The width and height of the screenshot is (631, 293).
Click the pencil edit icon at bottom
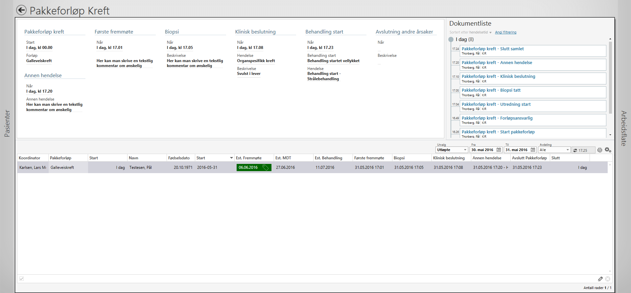coord(600,279)
